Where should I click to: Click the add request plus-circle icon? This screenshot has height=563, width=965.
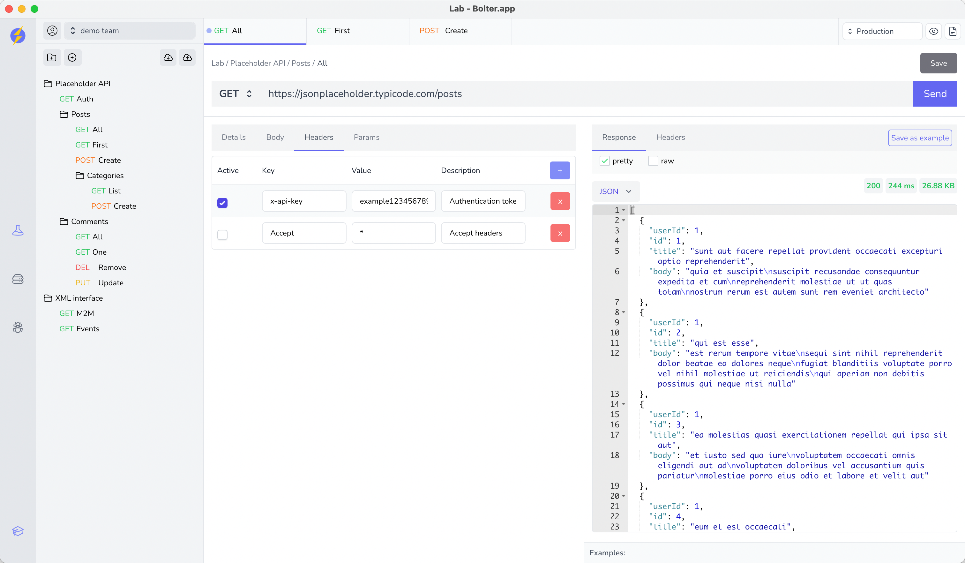[x=72, y=57]
